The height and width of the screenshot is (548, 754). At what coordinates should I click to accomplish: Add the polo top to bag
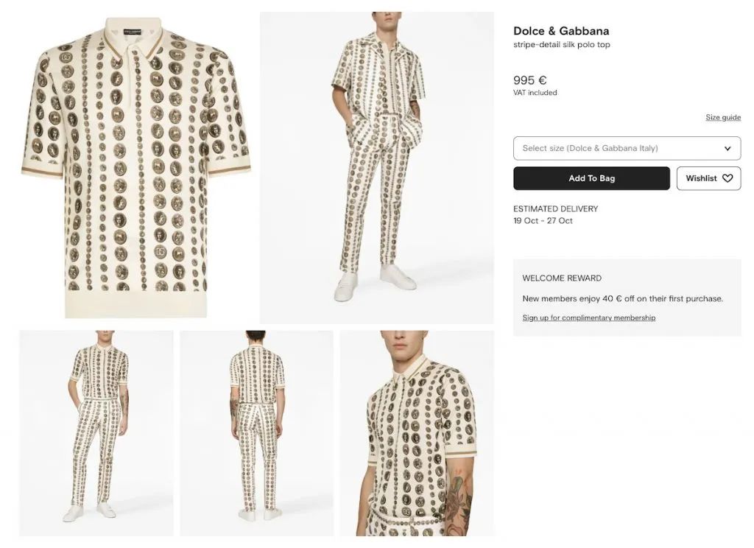pos(591,178)
